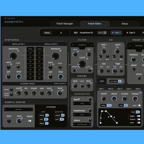The image size is (144, 144).
Task: Open Oscillator 1 Prime wave slot
Action: 30,49
